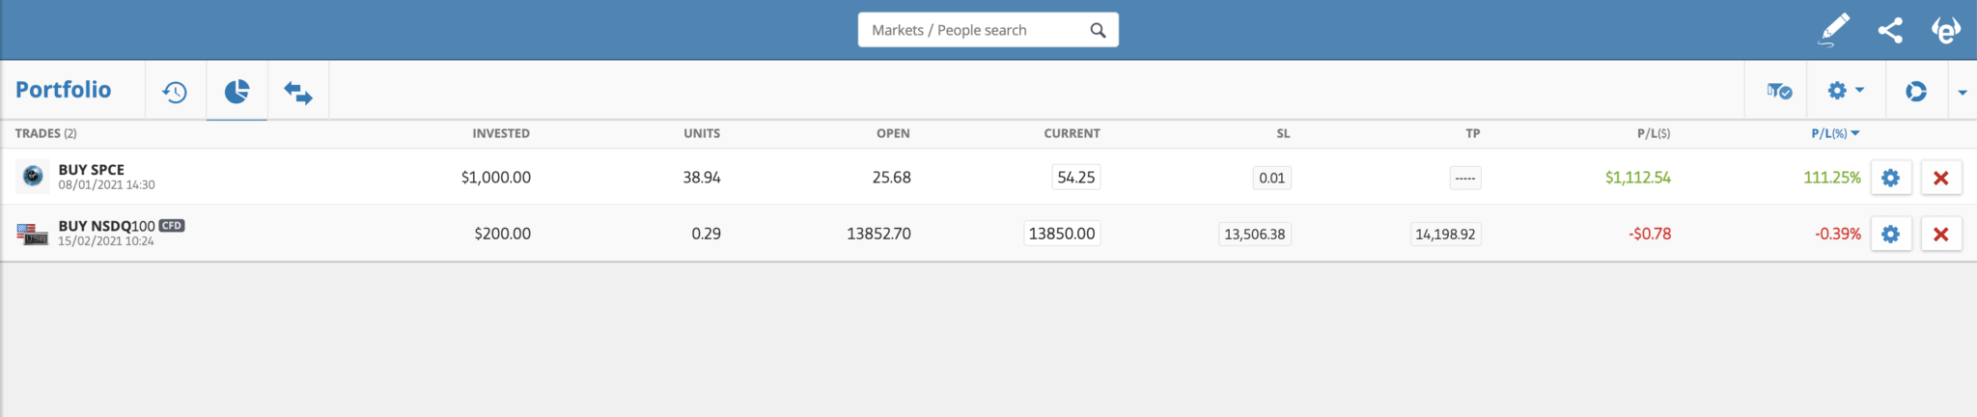This screenshot has height=417, width=1977.
Task: Close the BUY NSDQ100 trade
Action: pyautogui.click(x=1941, y=234)
